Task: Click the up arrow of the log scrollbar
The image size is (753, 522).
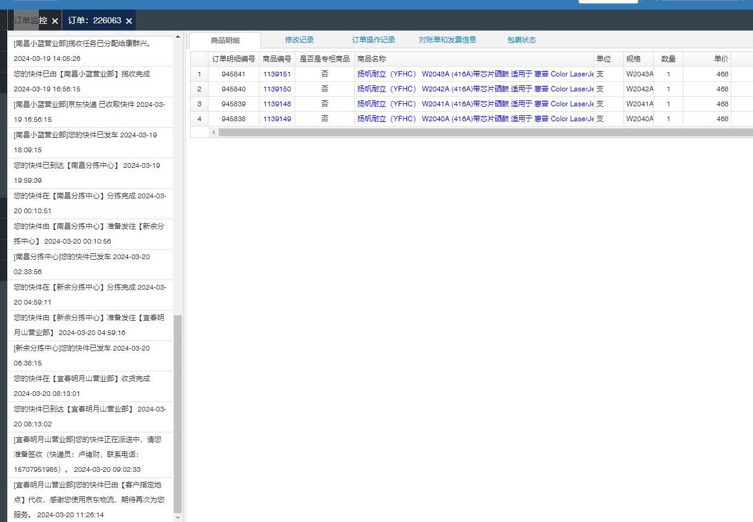Action: 177,37
